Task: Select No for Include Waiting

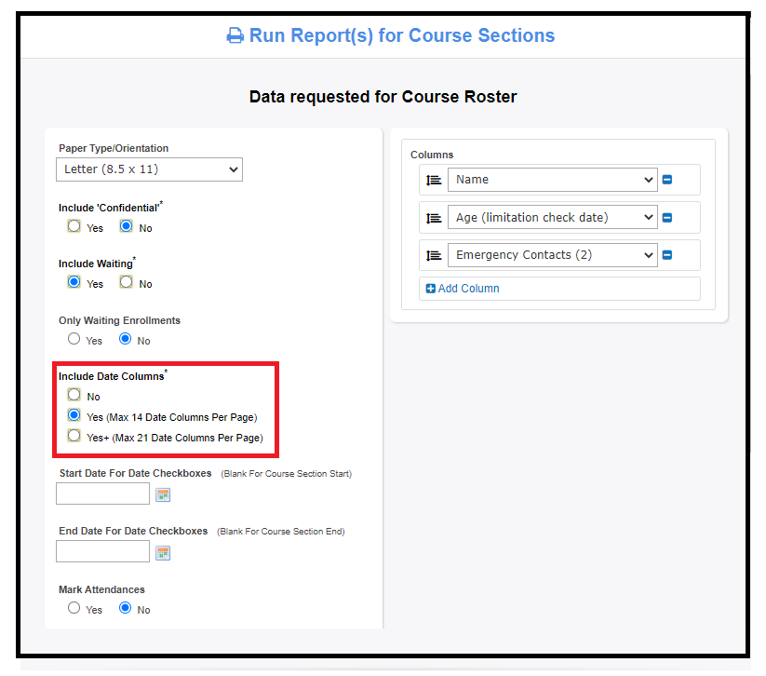Action: point(126,282)
